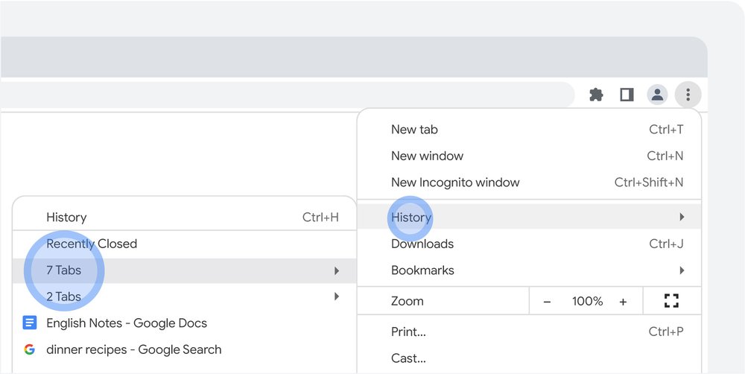Viewport: 745px width, 374px height.
Task: Open the Bookmarks submenu entry
Action: [529, 270]
